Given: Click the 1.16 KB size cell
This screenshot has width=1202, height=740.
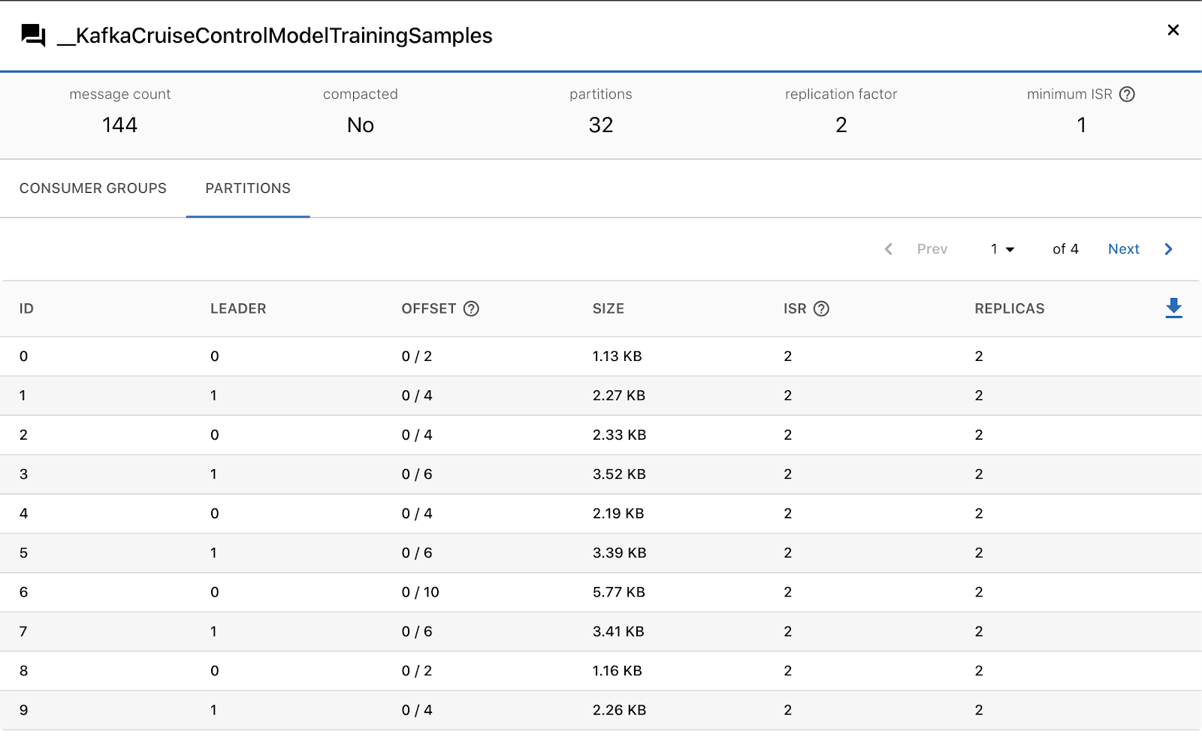Looking at the screenshot, I should (618, 671).
